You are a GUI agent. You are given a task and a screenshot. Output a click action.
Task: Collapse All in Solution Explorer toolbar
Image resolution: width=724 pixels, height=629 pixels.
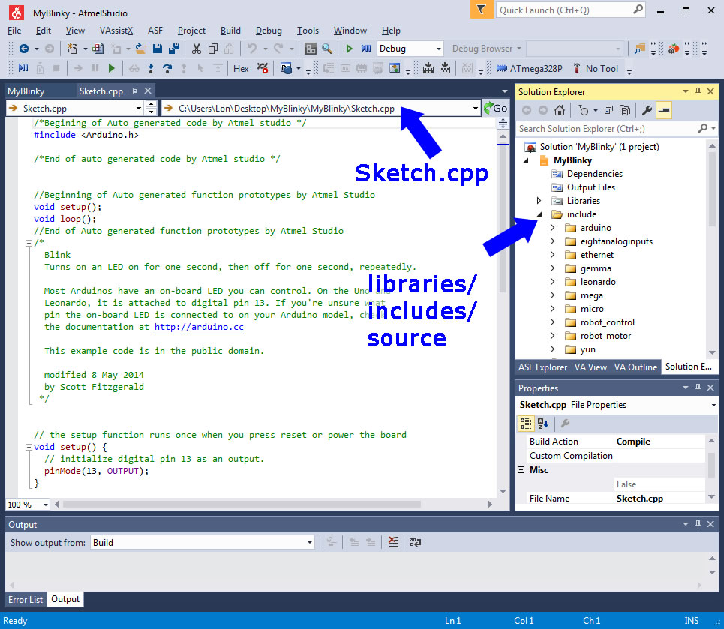[608, 110]
